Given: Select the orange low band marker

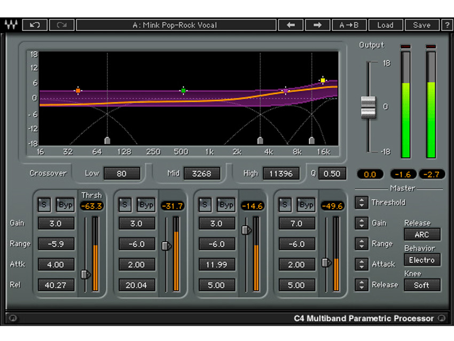Looking at the screenshot, I should (77, 91).
